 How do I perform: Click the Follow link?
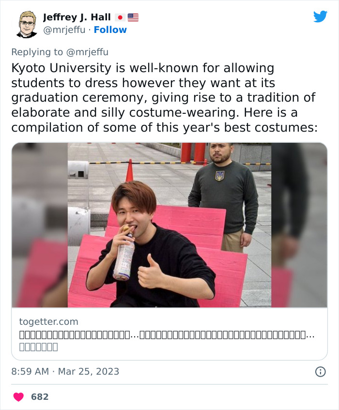pos(110,30)
